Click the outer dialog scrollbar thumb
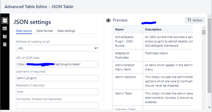This screenshot has width=212, height=112. [209, 55]
